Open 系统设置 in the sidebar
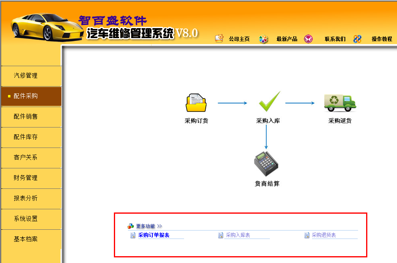Screen dimensions: 397x263 click(x=31, y=219)
